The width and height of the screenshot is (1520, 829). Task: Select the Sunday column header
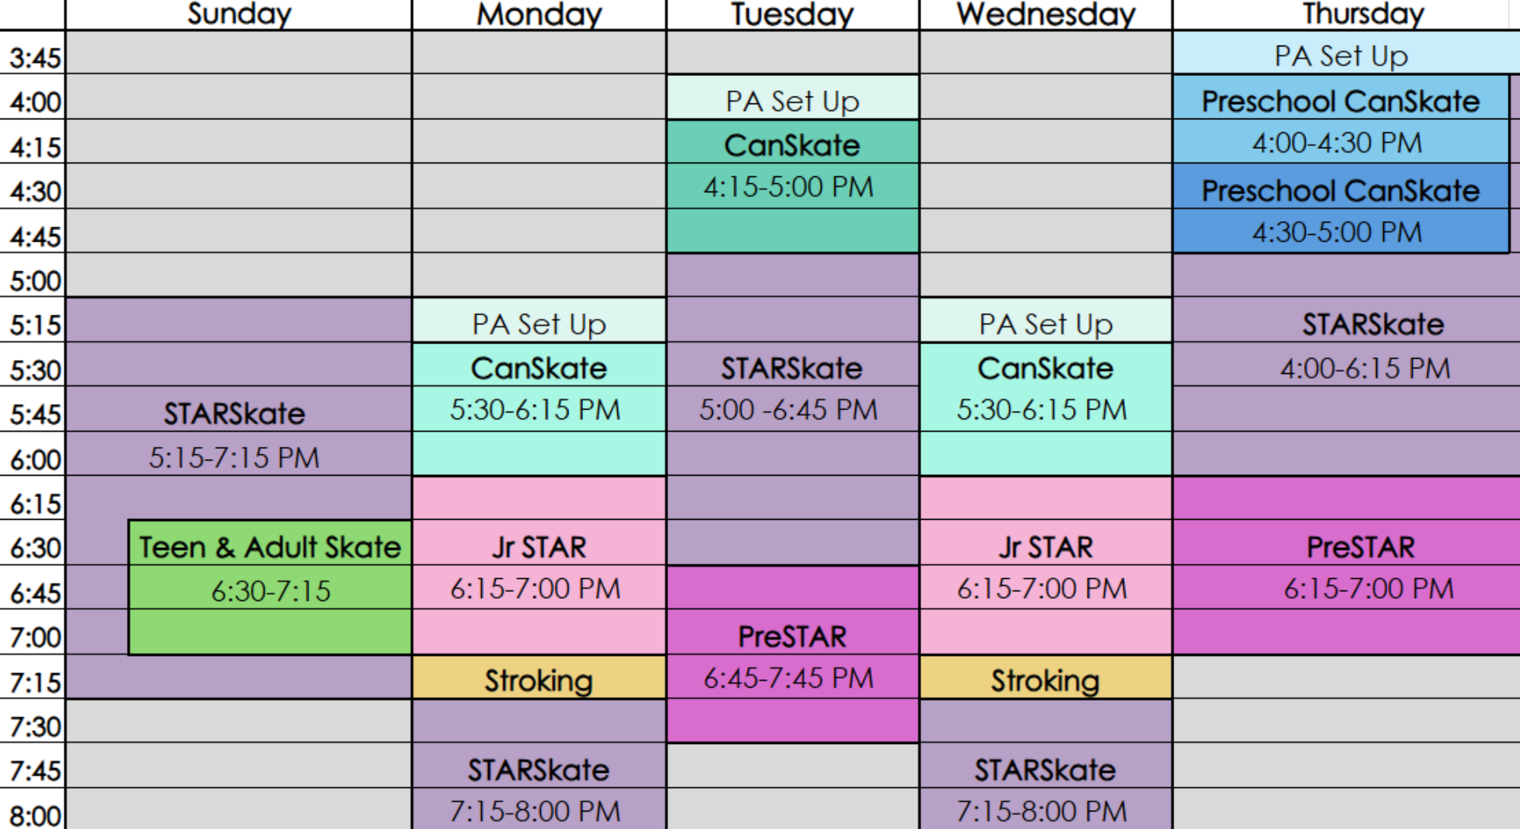[239, 14]
